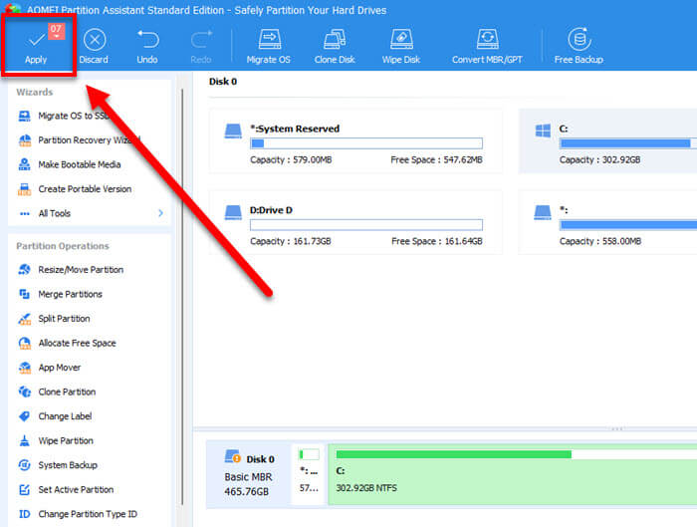Select Merge Partitions operation
The height and width of the screenshot is (527, 697).
tap(61, 295)
